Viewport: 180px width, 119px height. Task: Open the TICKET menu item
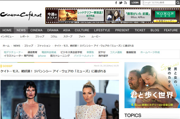coord(140,30)
